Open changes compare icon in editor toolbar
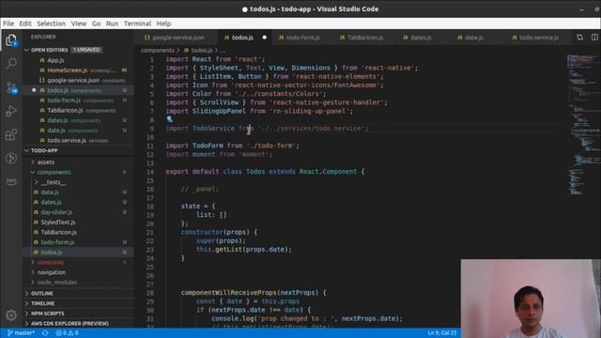The image size is (601, 338). coord(580,38)
